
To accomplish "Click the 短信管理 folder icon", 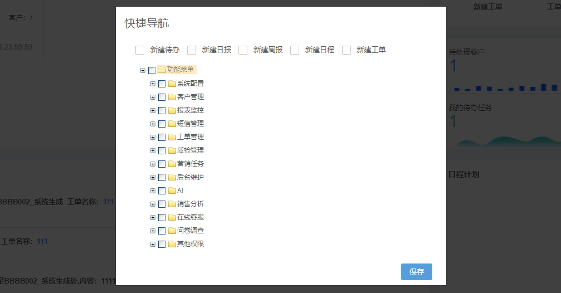I will [x=172, y=124].
